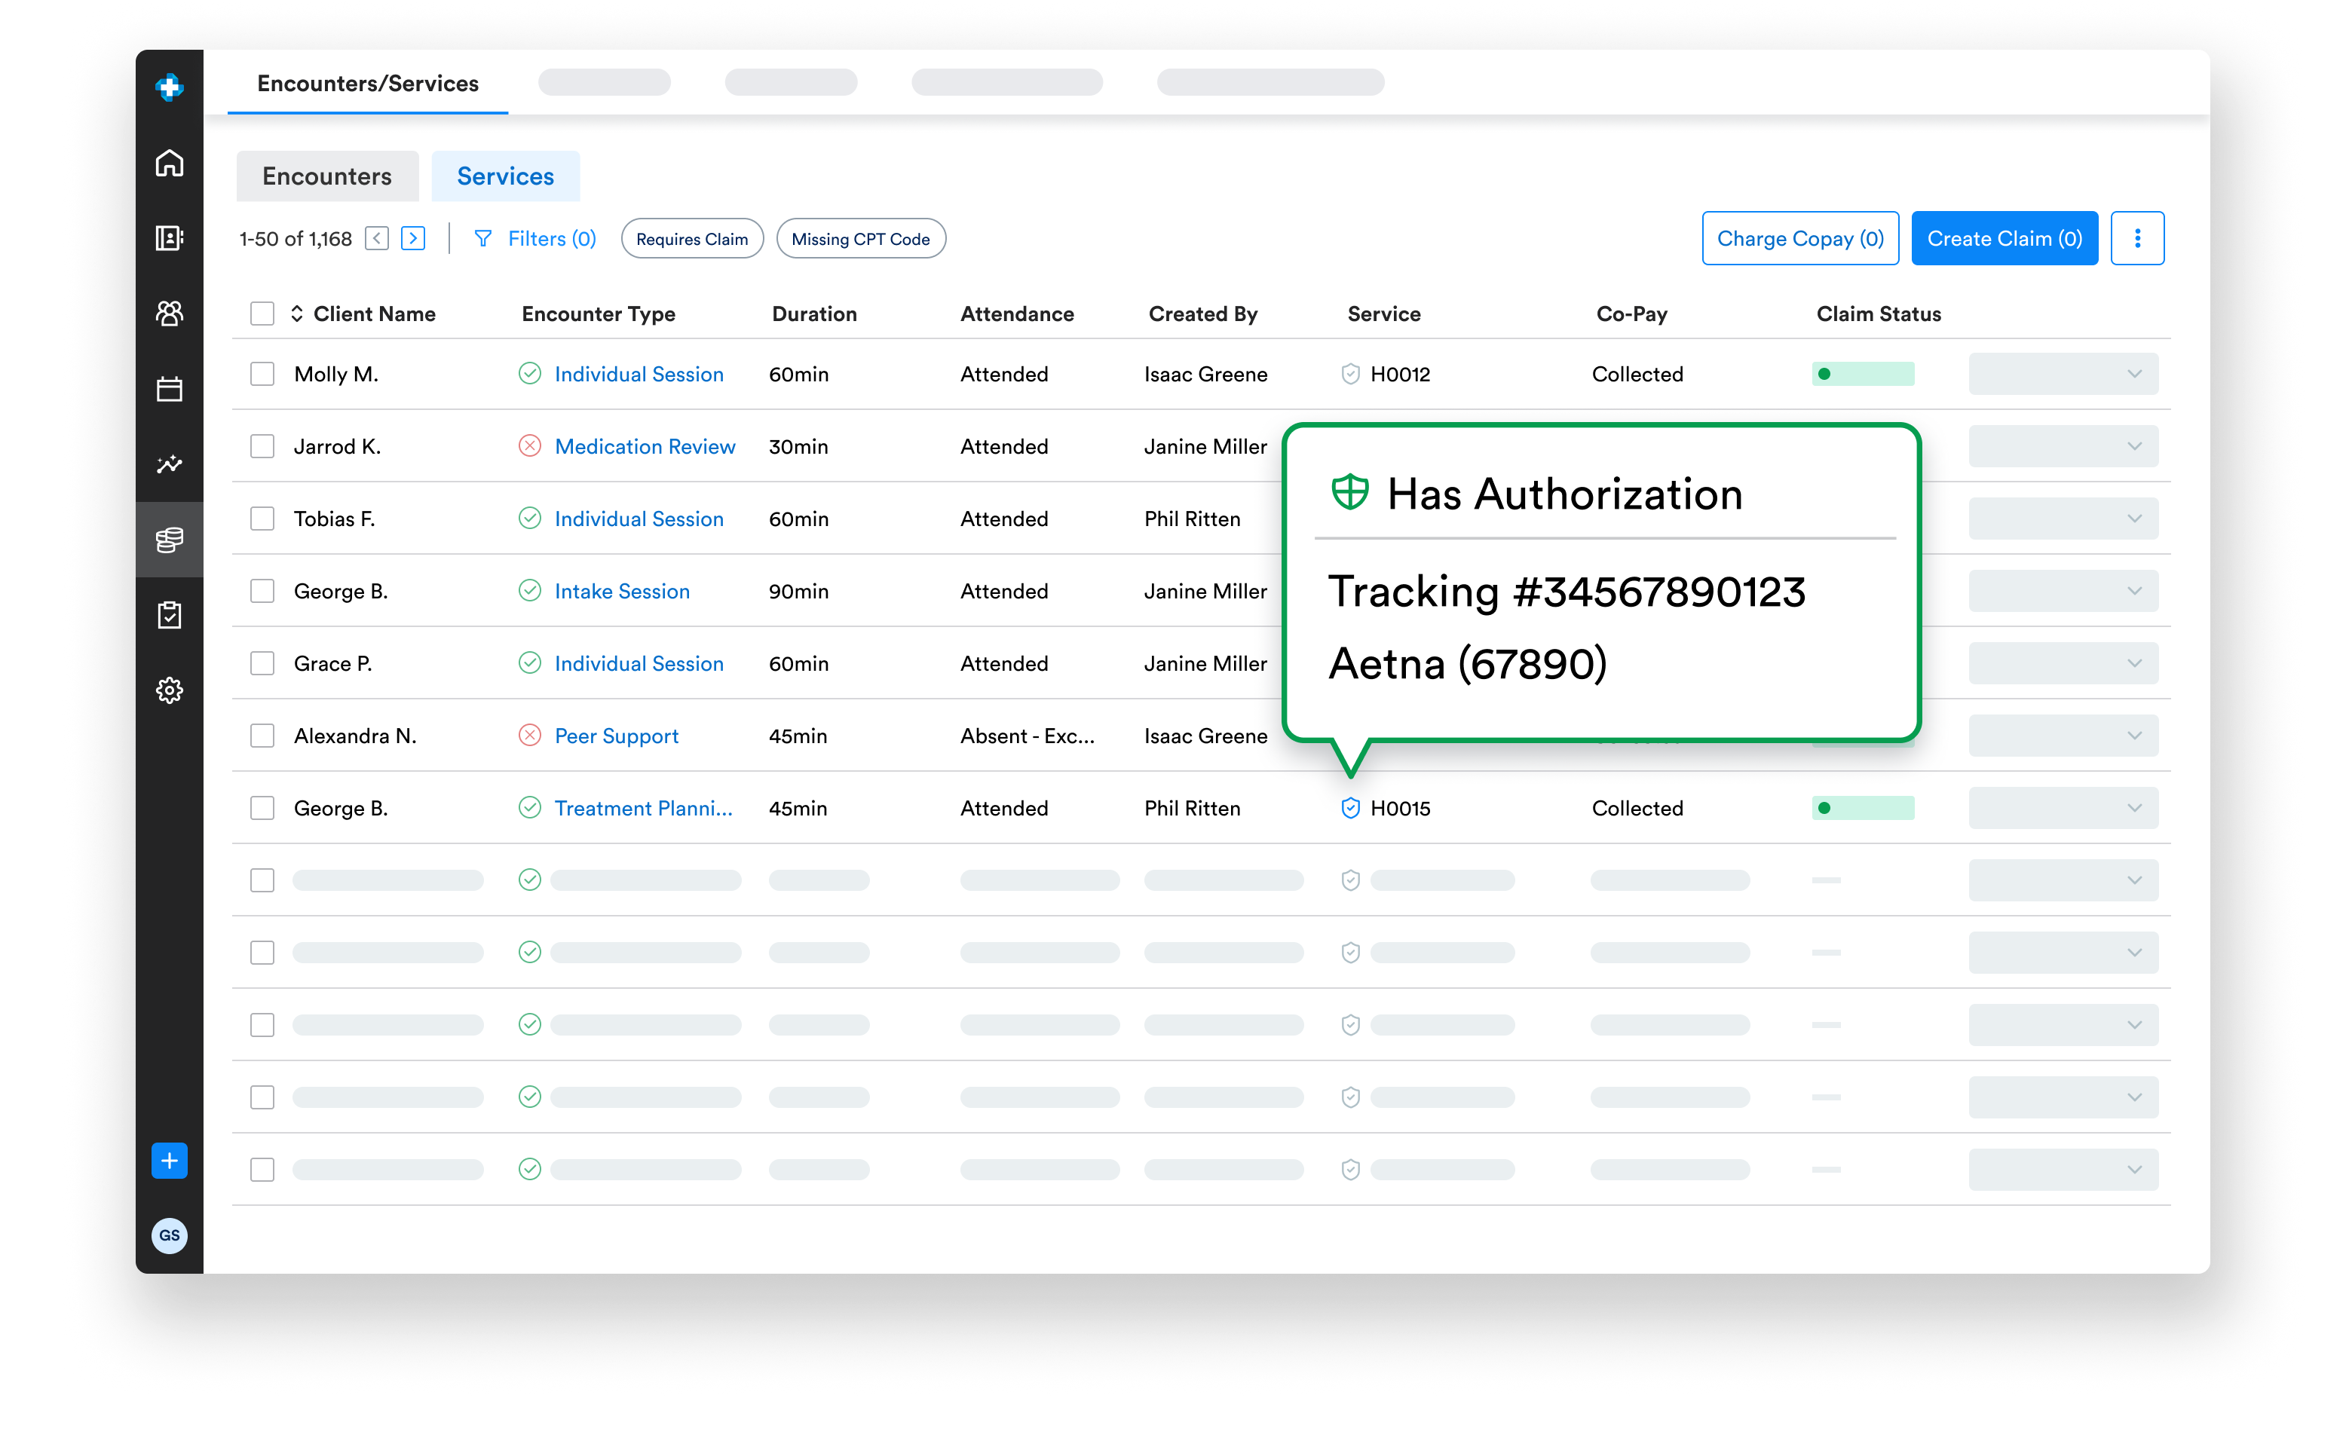The width and height of the screenshot is (2346, 1435).
Task: Expand the row dropdown for George B. Intake Session
Action: point(2063,591)
